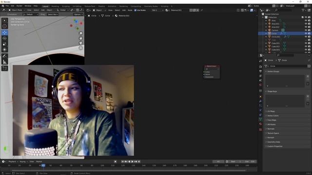Click the timeline current frame marker
This screenshot has width=312, height=175.
pyautogui.click(x=43, y=165)
